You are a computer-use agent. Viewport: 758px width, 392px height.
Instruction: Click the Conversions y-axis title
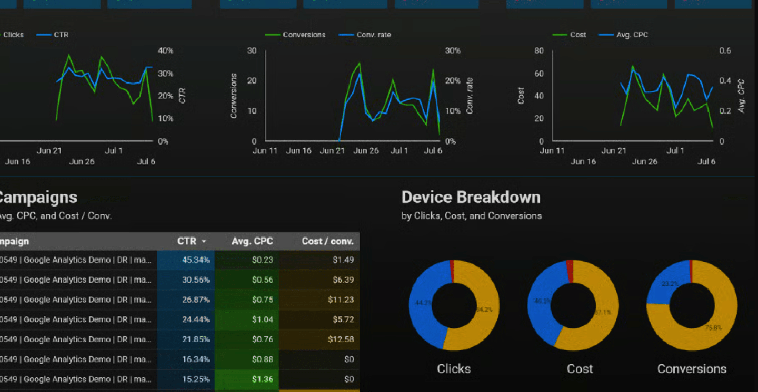[x=234, y=96]
